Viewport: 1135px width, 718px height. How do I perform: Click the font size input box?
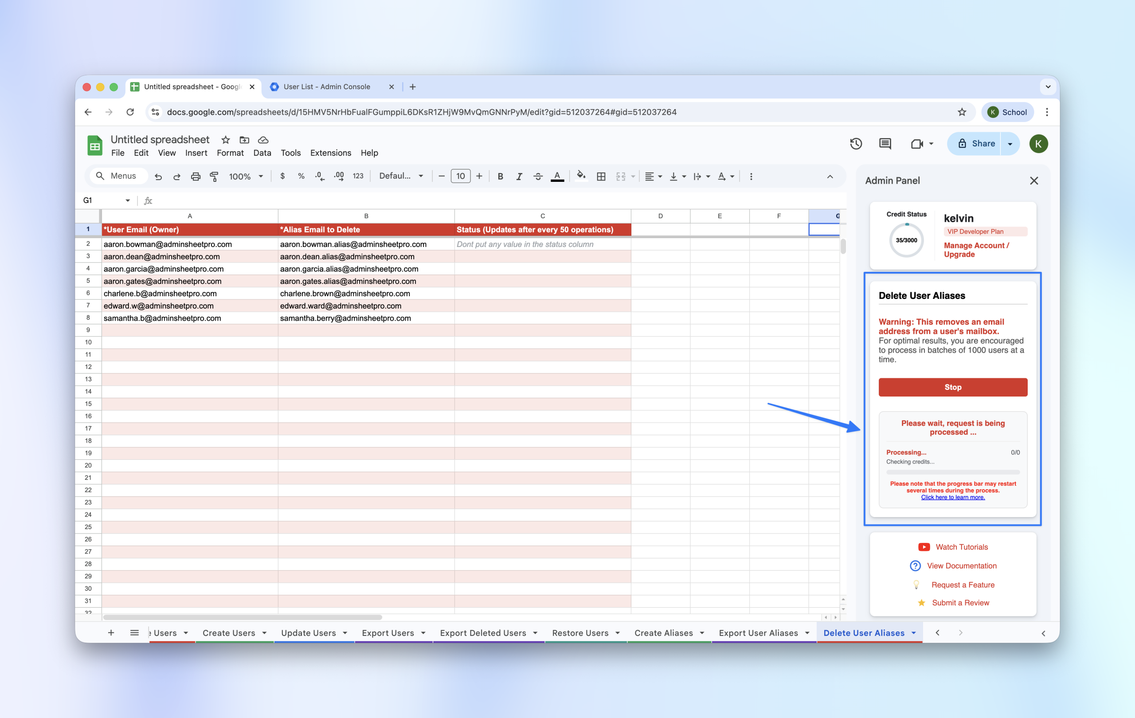point(460,177)
